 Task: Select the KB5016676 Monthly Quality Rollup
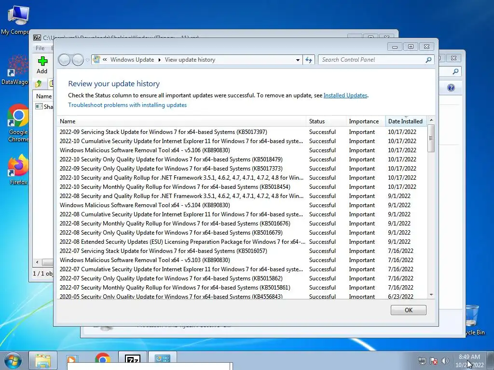(242, 224)
